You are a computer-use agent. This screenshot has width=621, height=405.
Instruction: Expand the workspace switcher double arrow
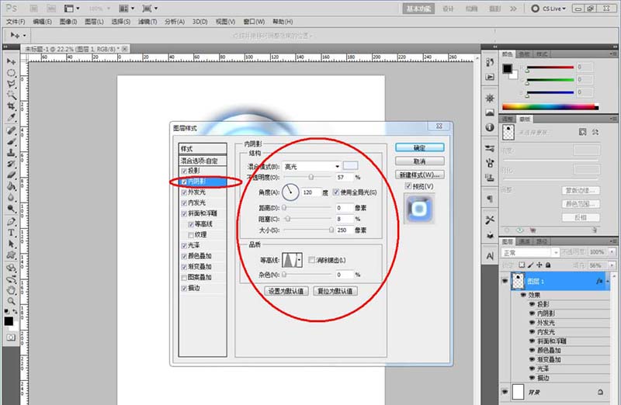coord(513,9)
